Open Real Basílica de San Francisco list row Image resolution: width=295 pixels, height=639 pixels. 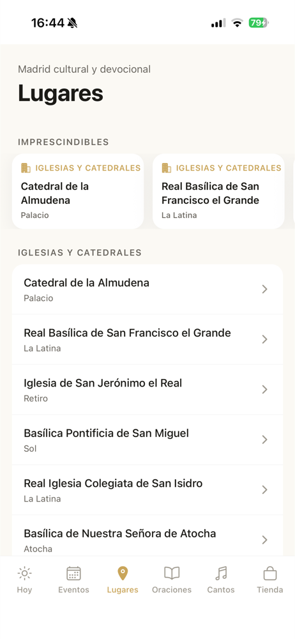147,339
